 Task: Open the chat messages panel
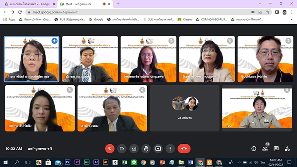tap(276, 149)
